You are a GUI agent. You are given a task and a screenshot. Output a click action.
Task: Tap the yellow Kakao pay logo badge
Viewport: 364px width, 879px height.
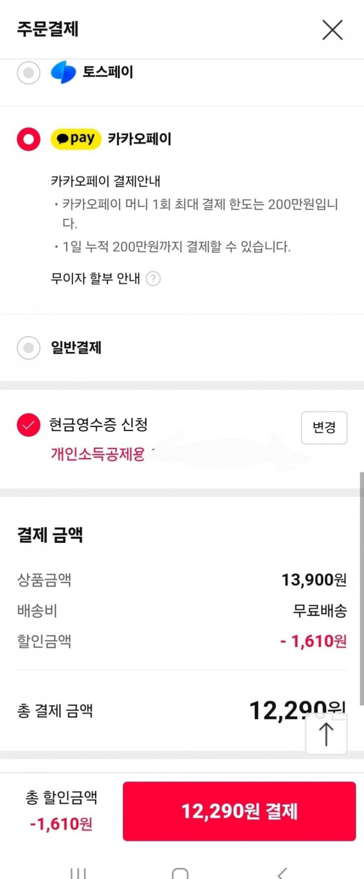[76, 139]
